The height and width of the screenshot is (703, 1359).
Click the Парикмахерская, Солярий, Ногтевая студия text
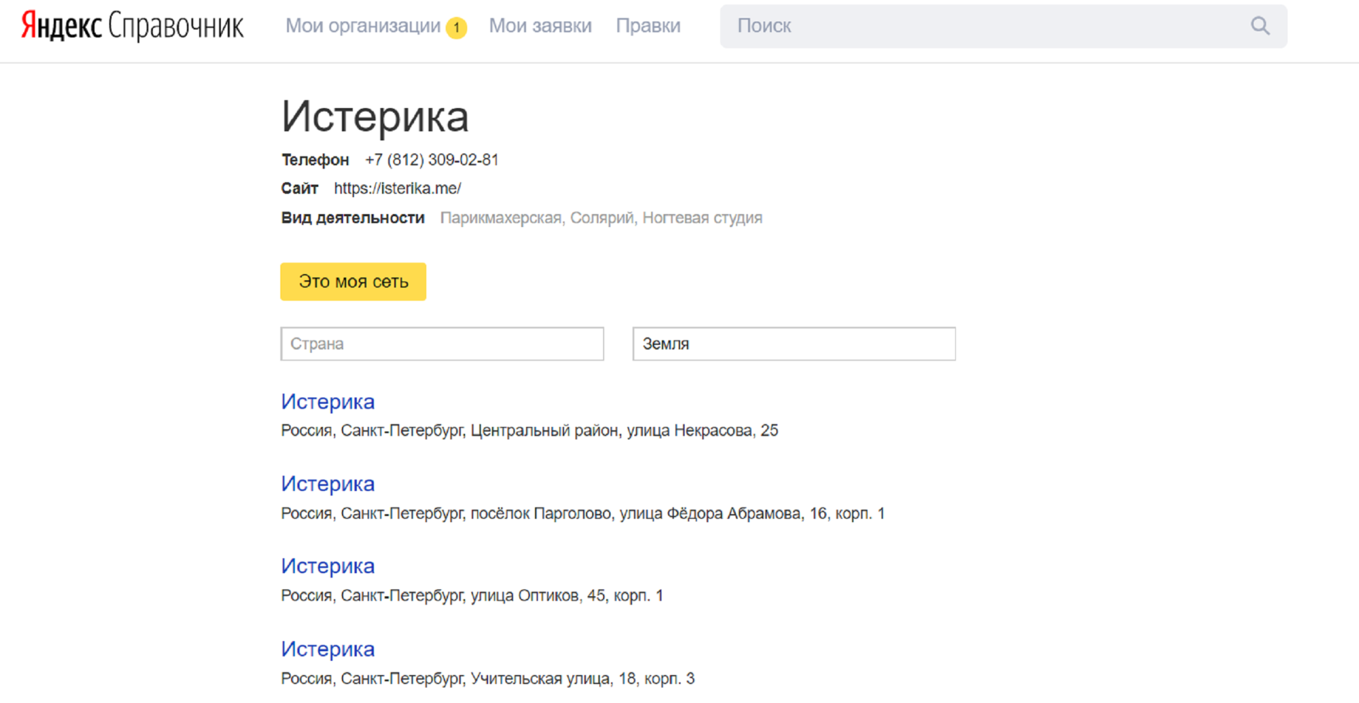coord(601,218)
